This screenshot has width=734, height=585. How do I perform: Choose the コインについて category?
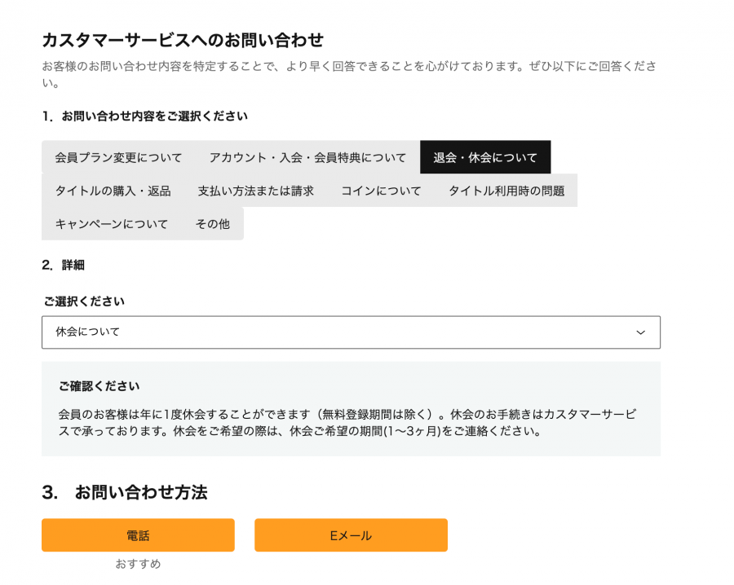[x=381, y=191]
